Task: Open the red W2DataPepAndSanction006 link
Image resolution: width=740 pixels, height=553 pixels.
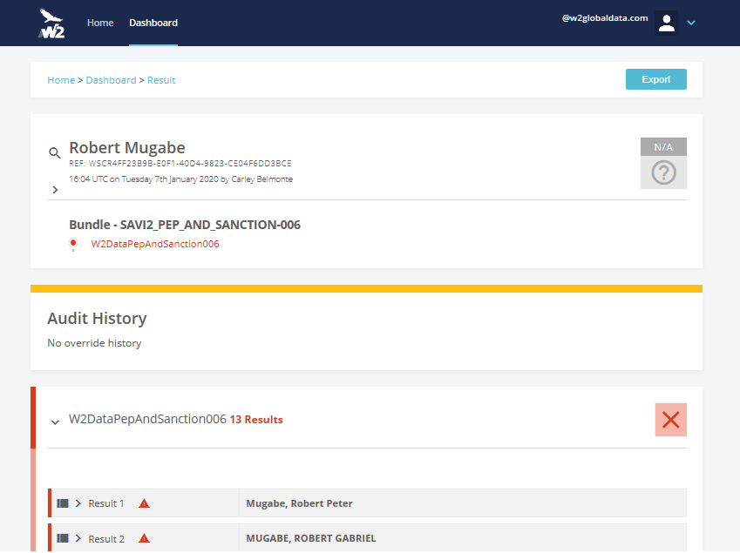Action: 155,244
